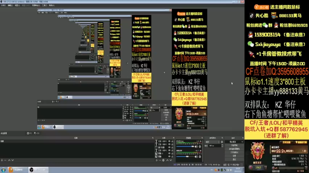This screenshot has width=309, height=173.
Task: Toggle the lock of the topmost 文本 (GDI+) source
Action: 172,141
